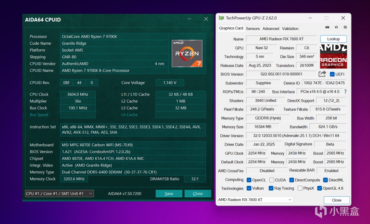Screen dimensions: 370x224
Task: Toggle the OpenCL checkbox
Action: point(249,180)
